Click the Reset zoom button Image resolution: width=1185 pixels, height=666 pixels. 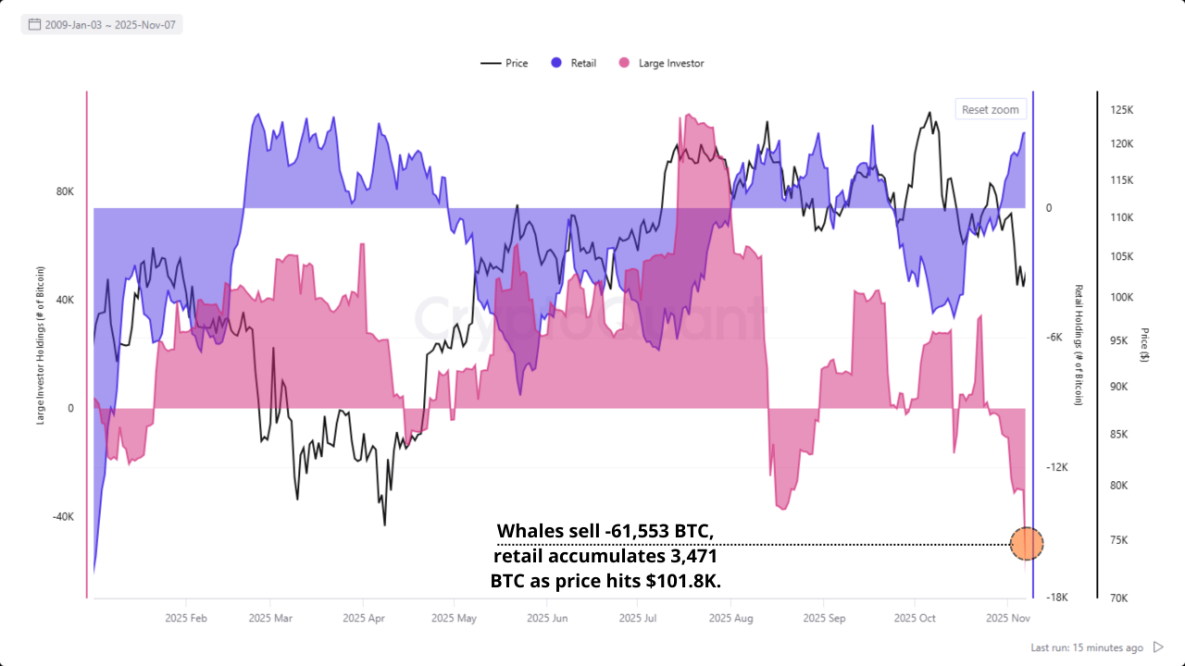tap(990, 108)
